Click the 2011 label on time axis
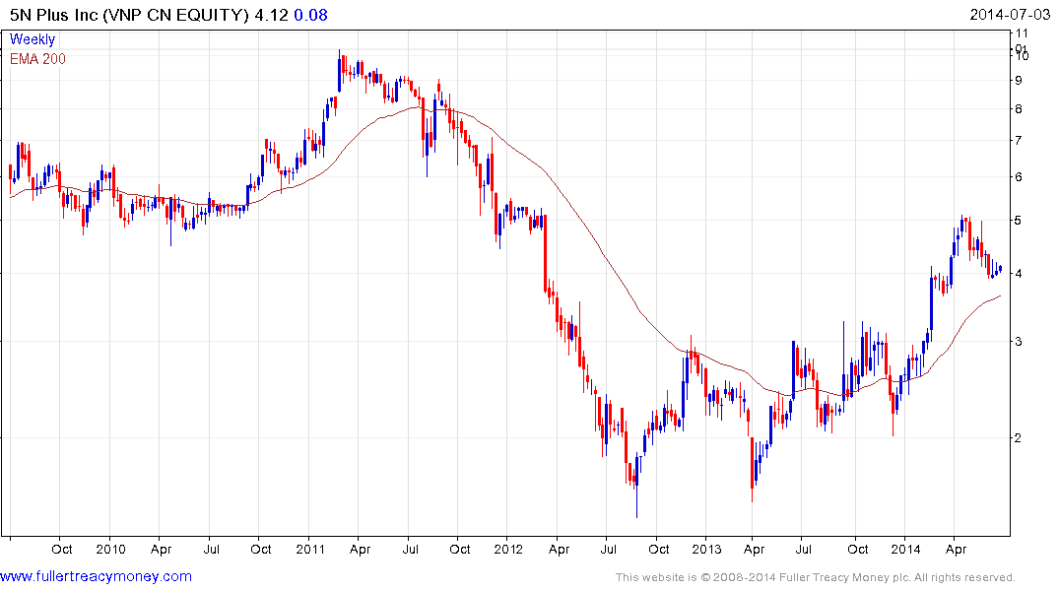The height and width of the screenshot is (591, 1059). coord(310,549)
